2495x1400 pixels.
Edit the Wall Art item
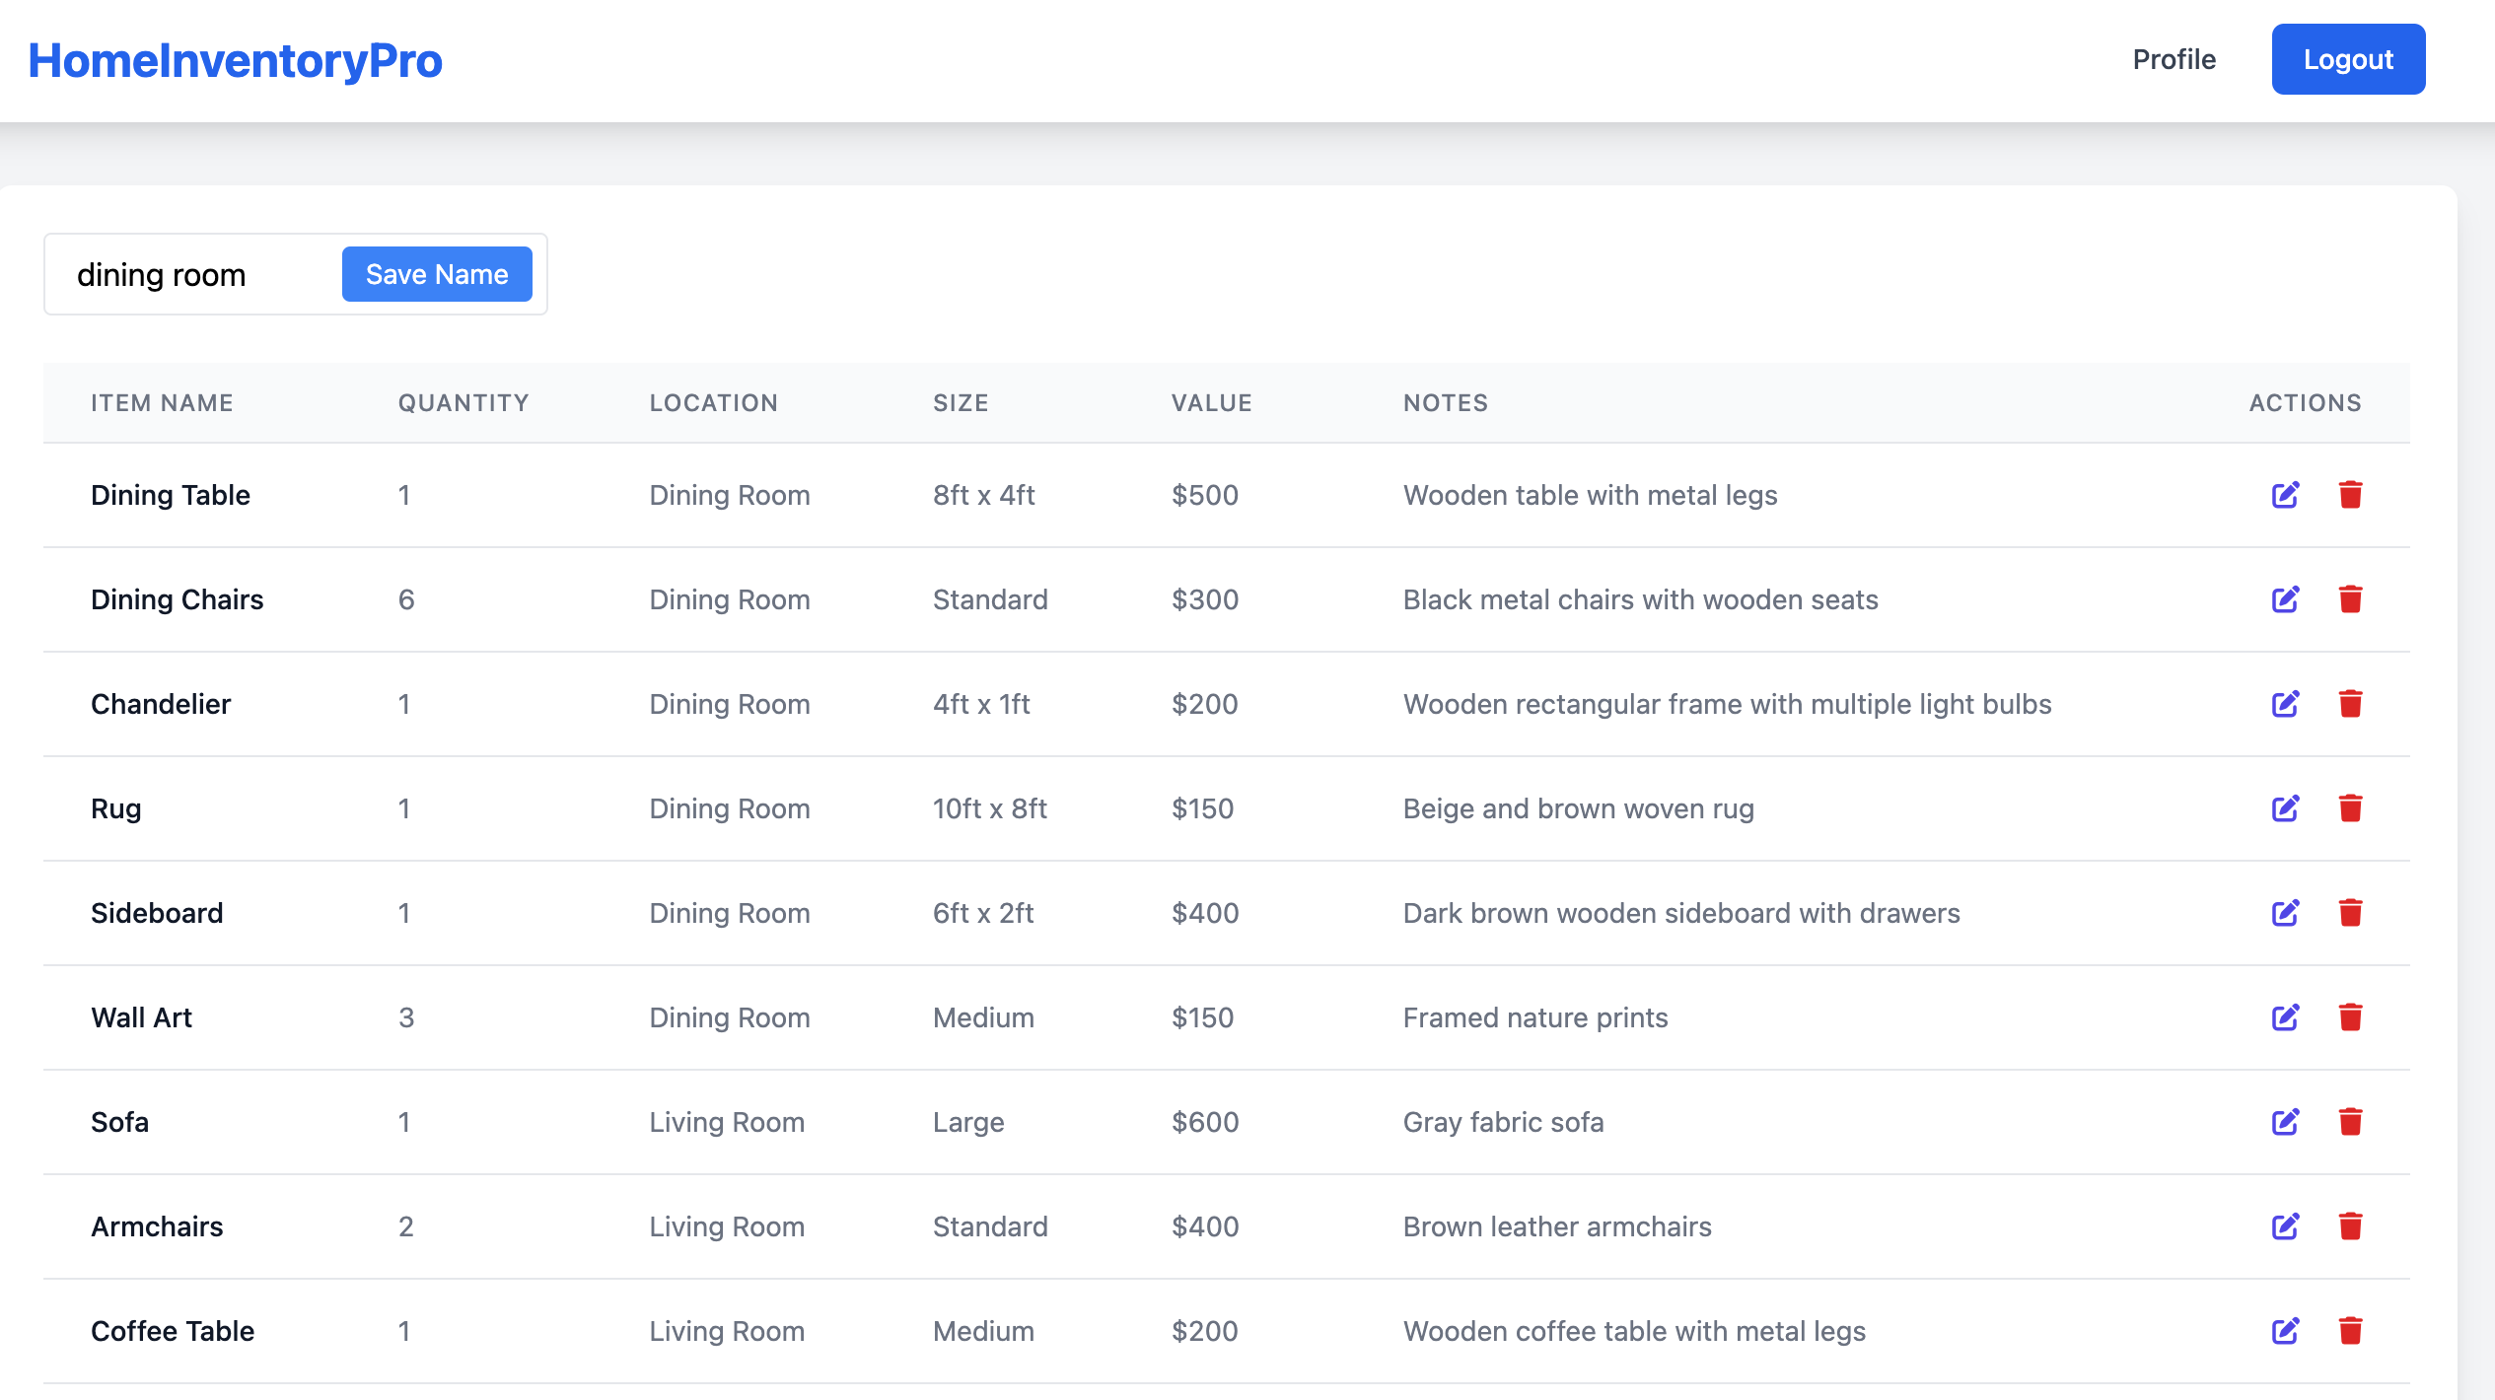tap(2285, 1017)
